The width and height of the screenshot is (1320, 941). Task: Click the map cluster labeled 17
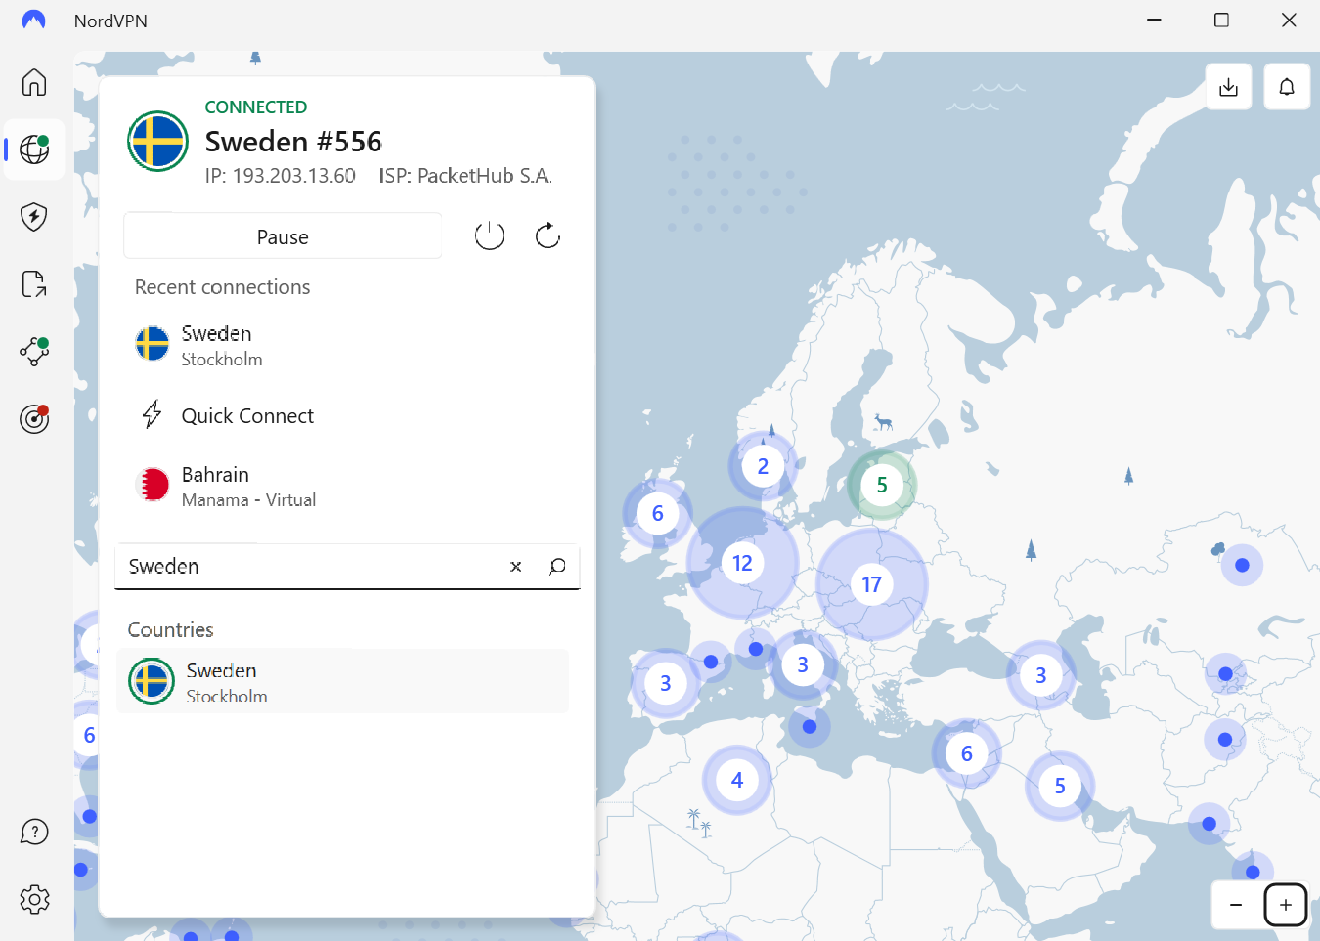click(871, 584)
